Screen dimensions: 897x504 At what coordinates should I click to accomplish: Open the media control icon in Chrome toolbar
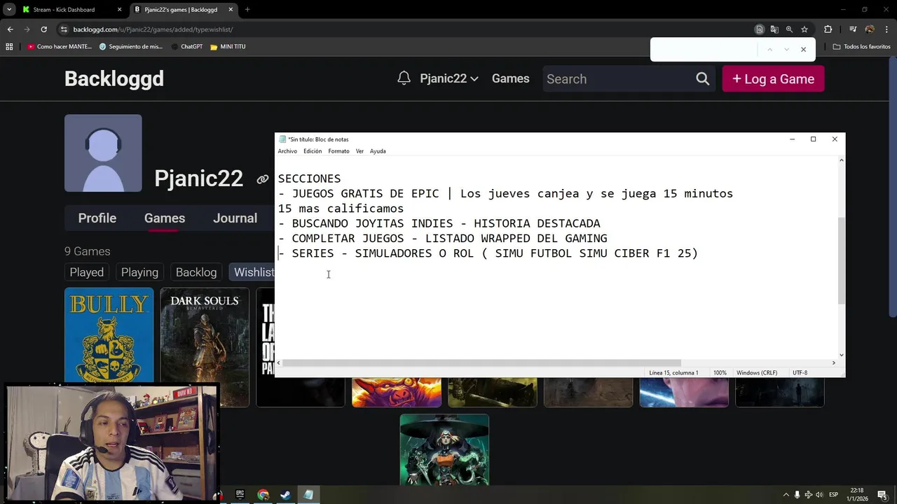(853, 29)
